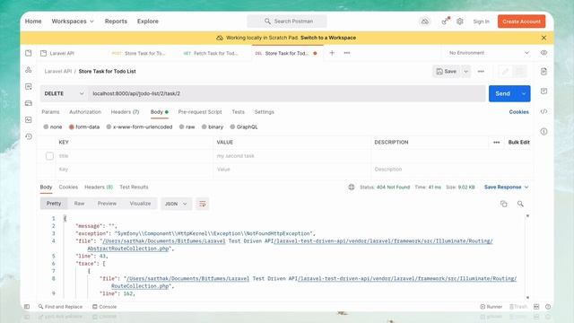Switch to the Params tab

(50, 111)
